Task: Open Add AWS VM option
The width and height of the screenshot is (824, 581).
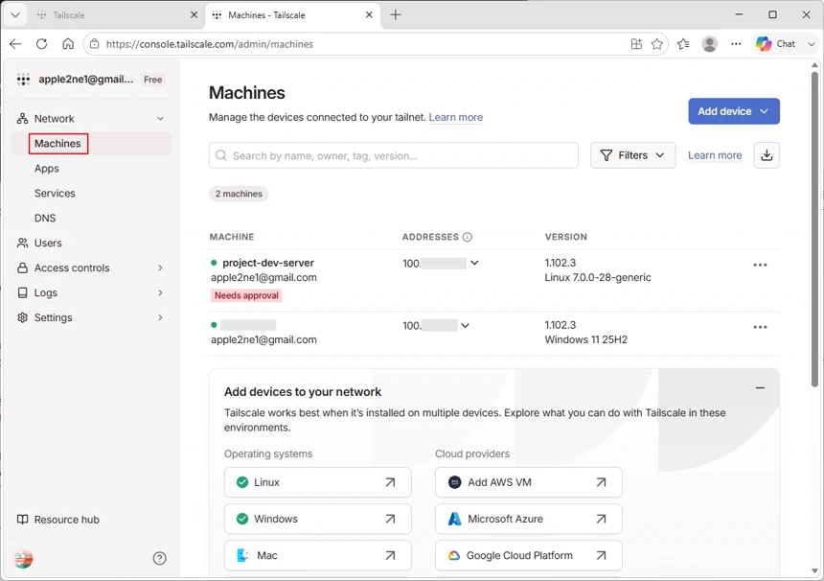Action: 529,482
